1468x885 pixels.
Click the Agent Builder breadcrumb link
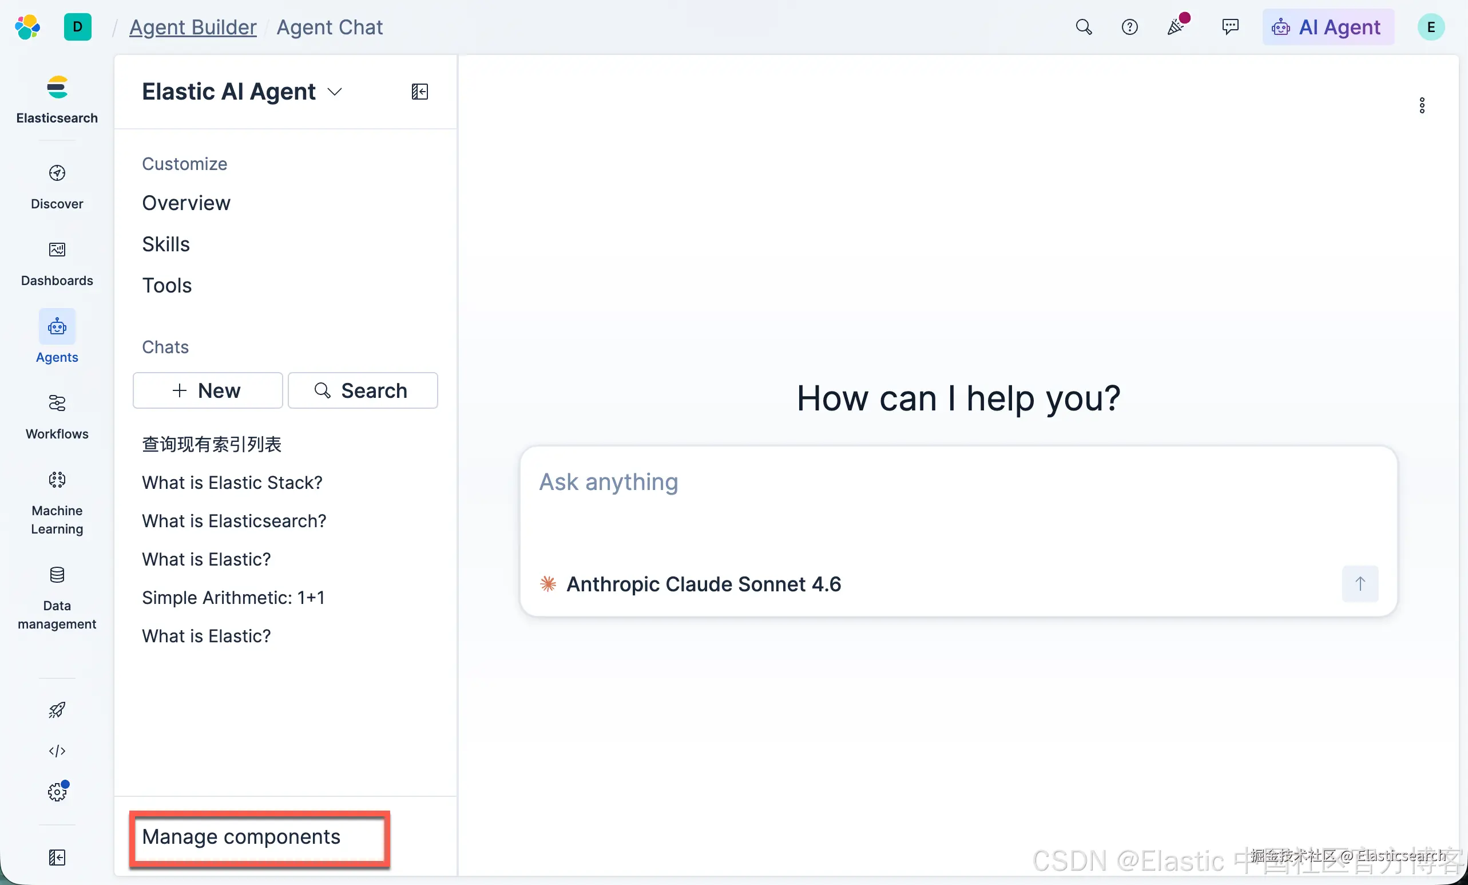pos(193,27)
